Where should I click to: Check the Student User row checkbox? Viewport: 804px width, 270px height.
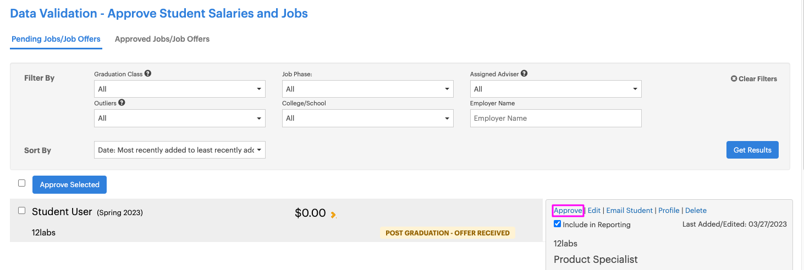(22, 211)
